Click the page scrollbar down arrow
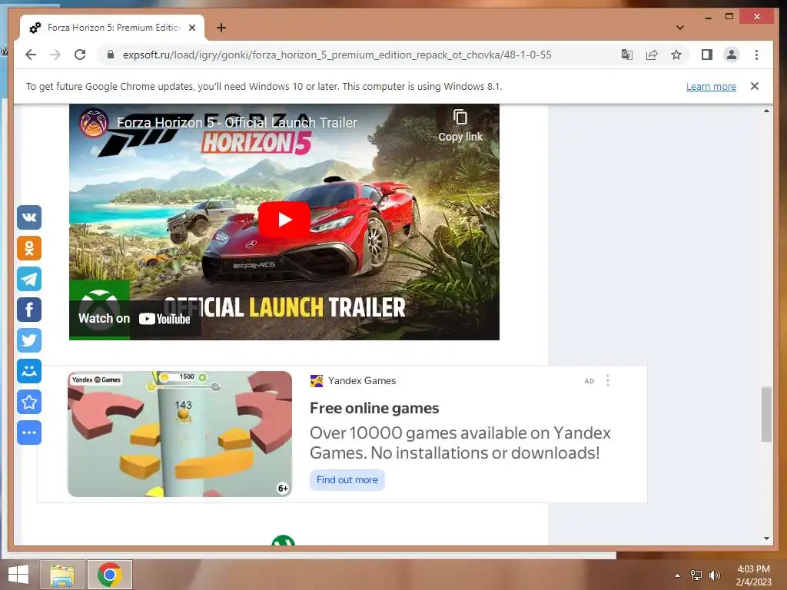Viewport: 787px width, 590px height. (x=766, y=539)
